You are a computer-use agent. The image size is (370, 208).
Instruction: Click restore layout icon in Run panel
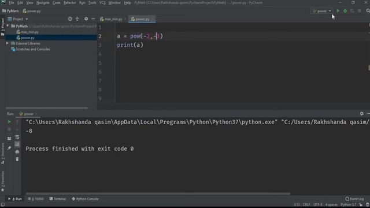9,139
